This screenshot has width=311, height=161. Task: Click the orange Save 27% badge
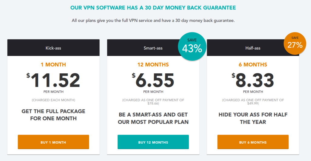coord(295,44)
